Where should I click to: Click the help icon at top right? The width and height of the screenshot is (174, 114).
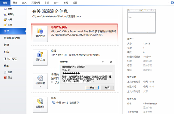tap(172, 2)
